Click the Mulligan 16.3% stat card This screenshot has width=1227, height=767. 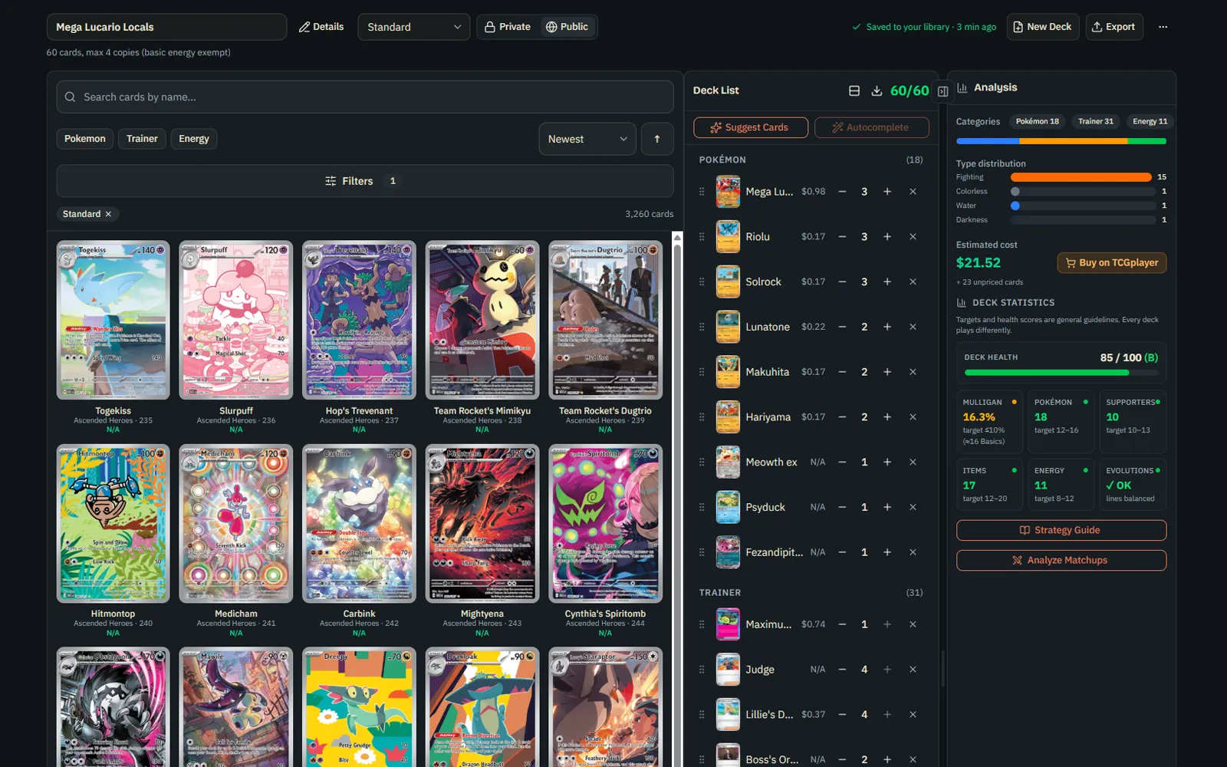coord(990,422)
